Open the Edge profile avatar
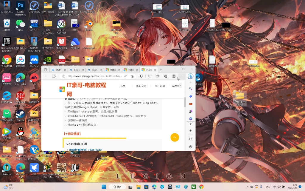The image size is (305, 191). (174, 76)
